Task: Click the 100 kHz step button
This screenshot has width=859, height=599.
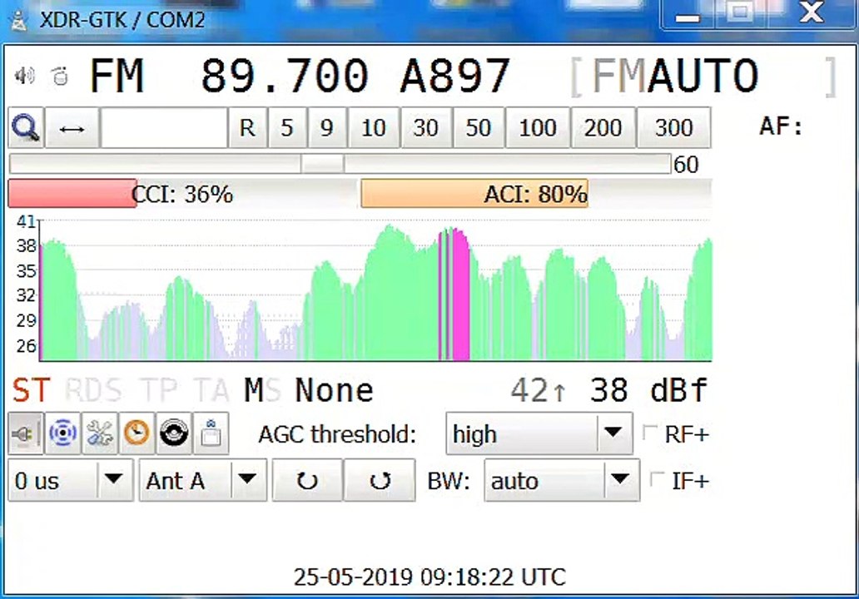Action: pyautogui.click(x=538, y=127)
